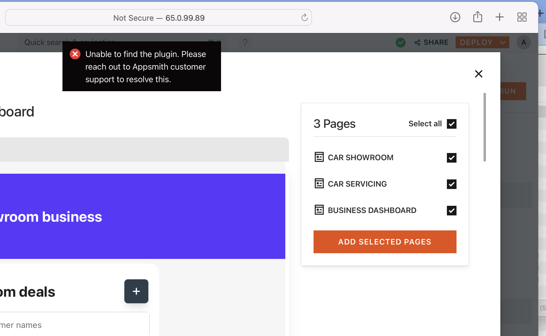Click the purple showroom business banner
Screen dimensions: 546x336
(x=143, y=216)
